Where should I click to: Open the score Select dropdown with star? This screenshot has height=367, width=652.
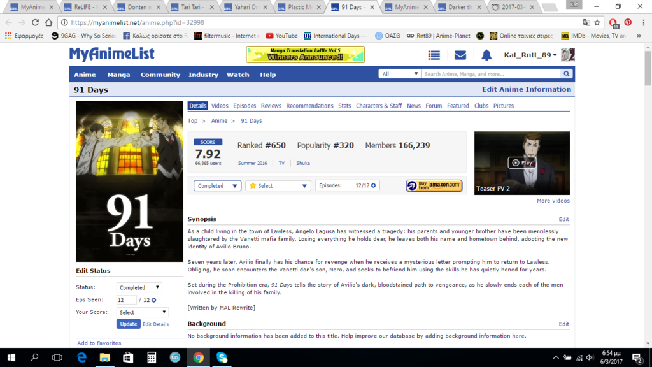coord(278,185)
